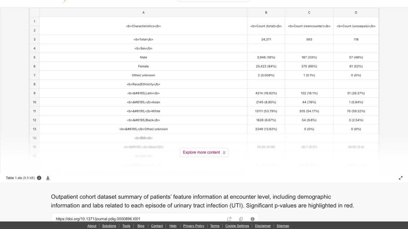Click the cell reading 102 (18.1%)

[x=309, y=93]
